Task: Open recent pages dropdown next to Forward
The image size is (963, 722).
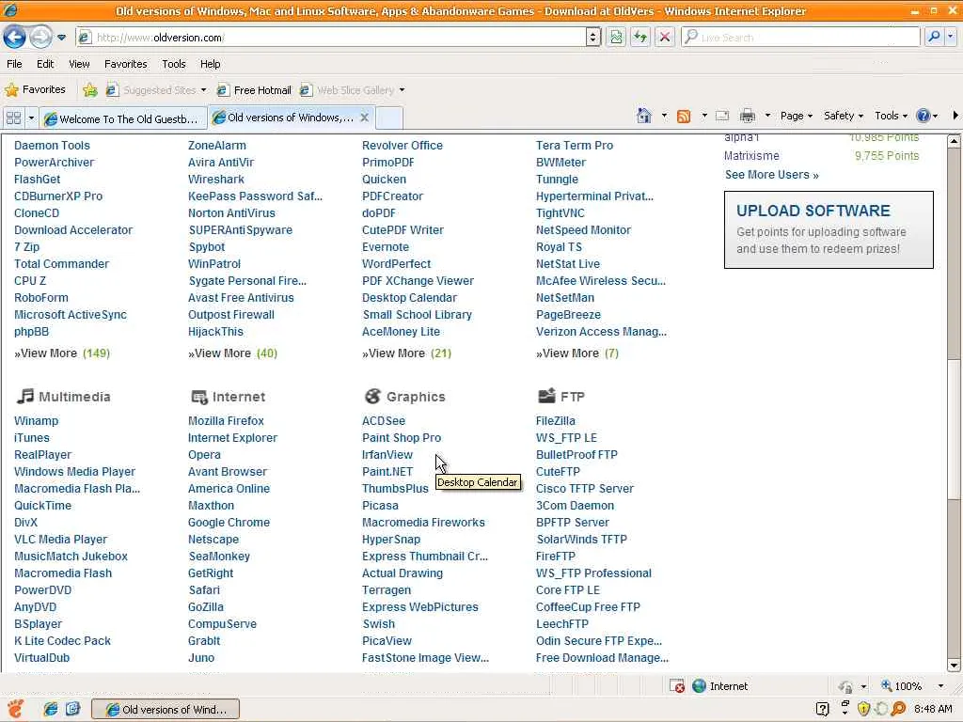Action: (61, 38)
